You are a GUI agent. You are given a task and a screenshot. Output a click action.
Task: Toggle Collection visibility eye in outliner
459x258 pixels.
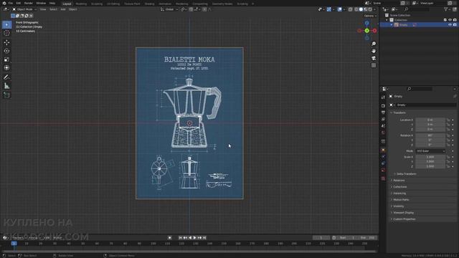point(450,20)
